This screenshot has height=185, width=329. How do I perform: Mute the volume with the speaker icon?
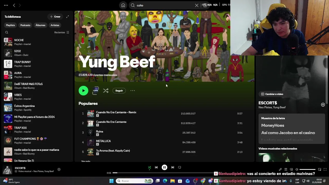click(x=297, y=169)
